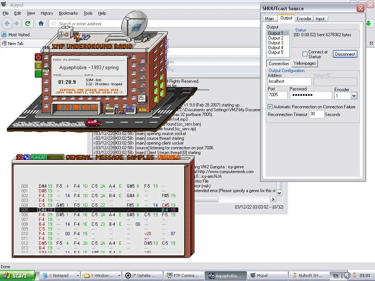This screenshot has width=375, height=281.
Task: Select Output 2 in output list
Action: pyautogui.click(x=276, y=38)
